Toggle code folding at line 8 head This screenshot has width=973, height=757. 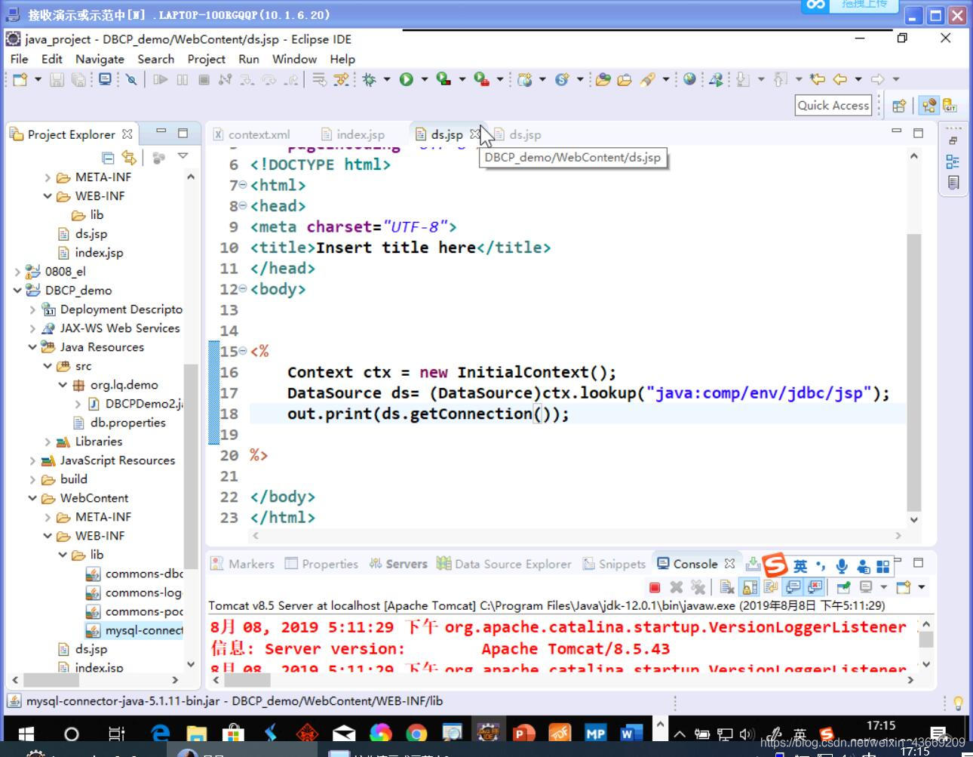click(x=243, y=205)
